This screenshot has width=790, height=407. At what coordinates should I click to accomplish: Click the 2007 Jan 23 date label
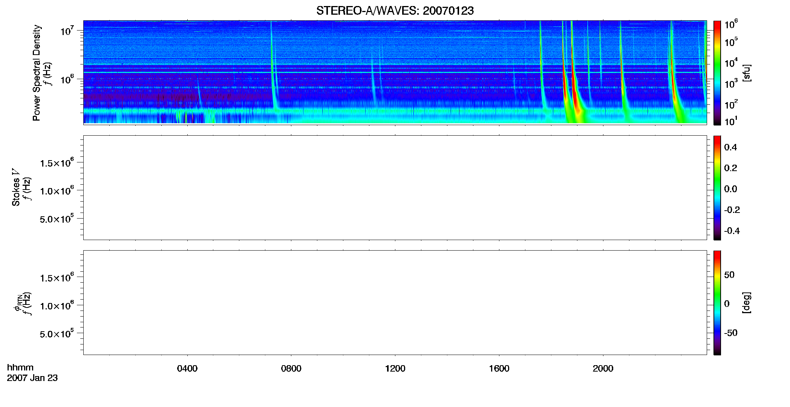click(32, 378)
